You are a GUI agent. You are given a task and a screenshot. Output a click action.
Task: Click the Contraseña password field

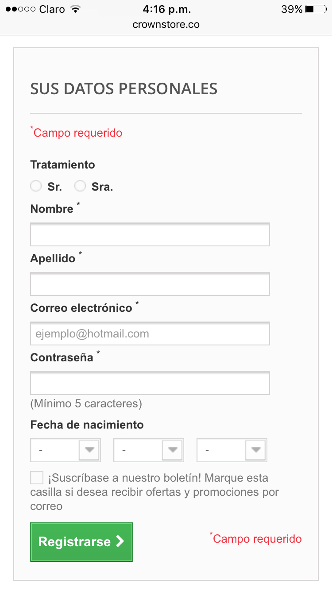(x=150, y=383)
